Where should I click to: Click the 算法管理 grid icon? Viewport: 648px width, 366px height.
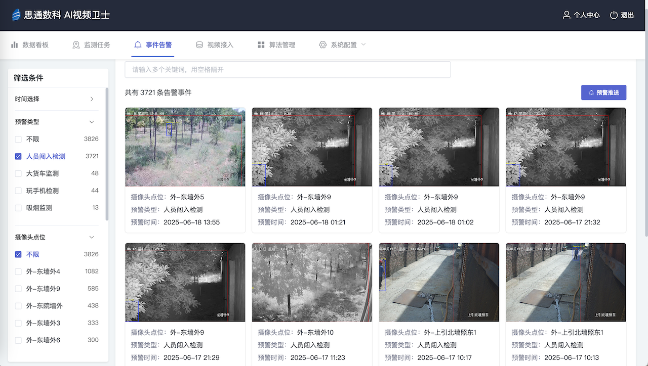tap(261, 44)
